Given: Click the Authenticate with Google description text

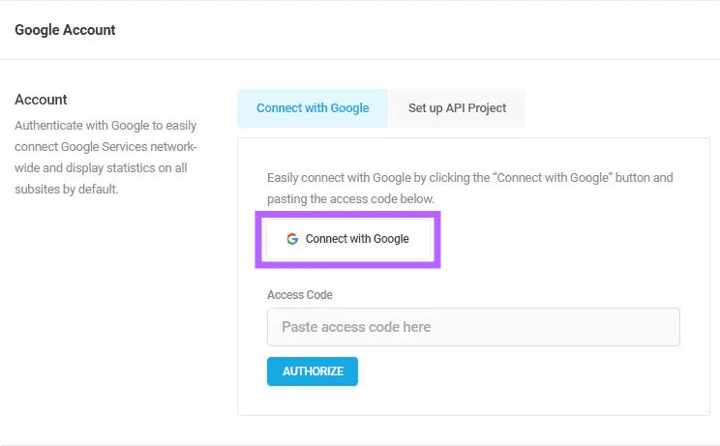Looking at the screenshot, I should [105, 157].
